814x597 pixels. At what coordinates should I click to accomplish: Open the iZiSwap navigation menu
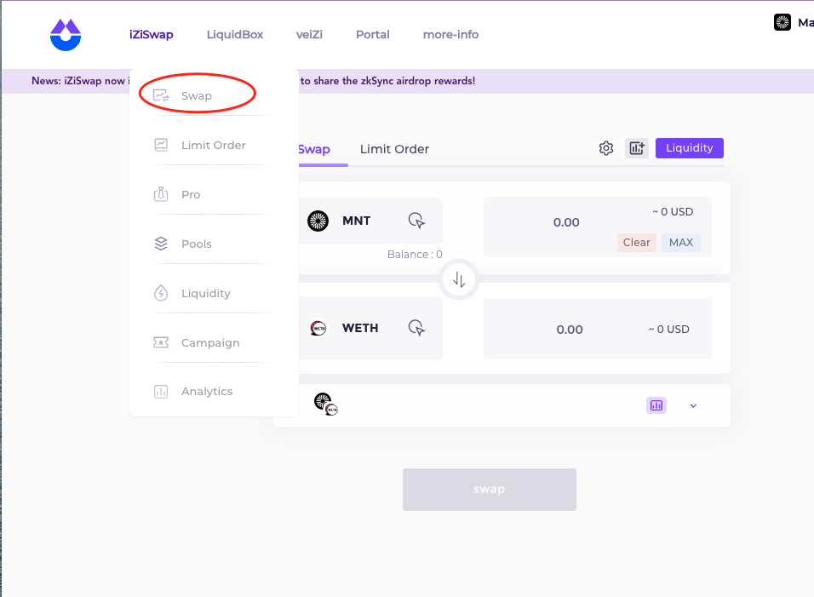coord(151,35)
